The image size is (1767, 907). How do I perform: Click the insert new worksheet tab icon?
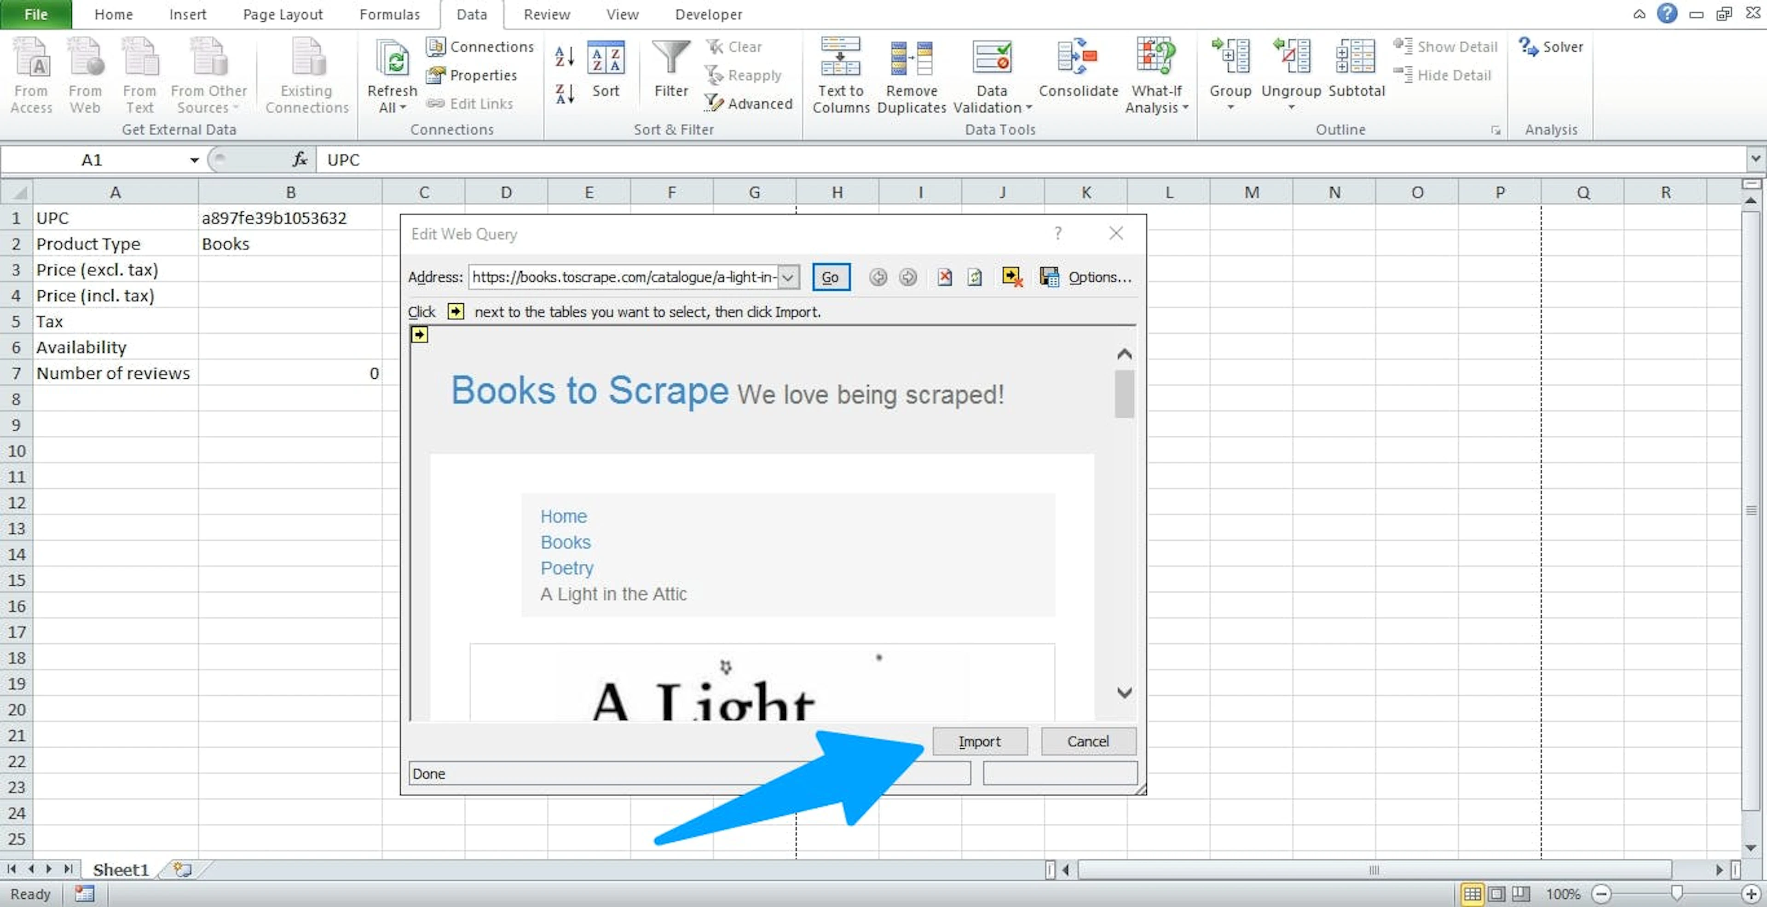pyautogui.click(x=182, y=869)
